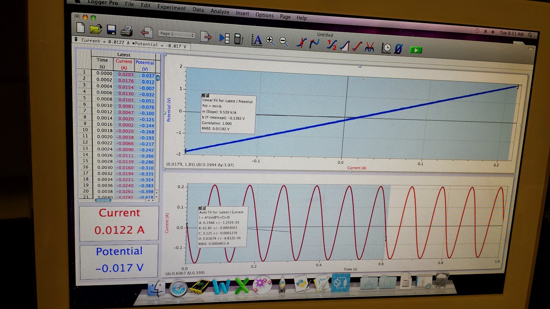The height and width of the screenshot is (309, 550).
Task: Go to the next page arrow
Action: (206, 36)
